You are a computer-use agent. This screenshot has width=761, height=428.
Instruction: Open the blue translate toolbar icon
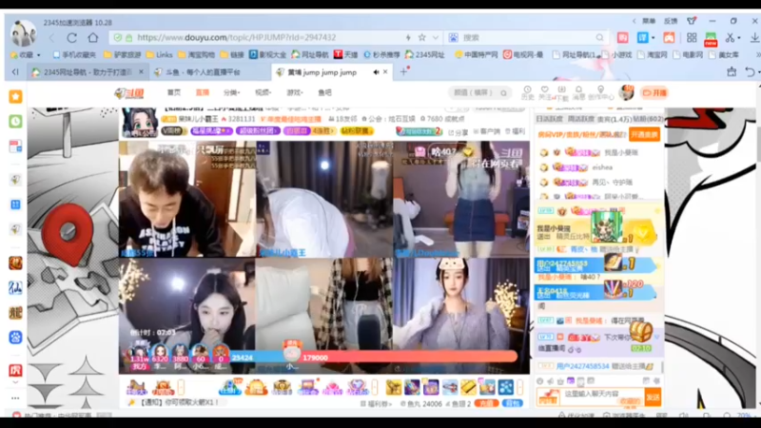(x=643, y=37)
